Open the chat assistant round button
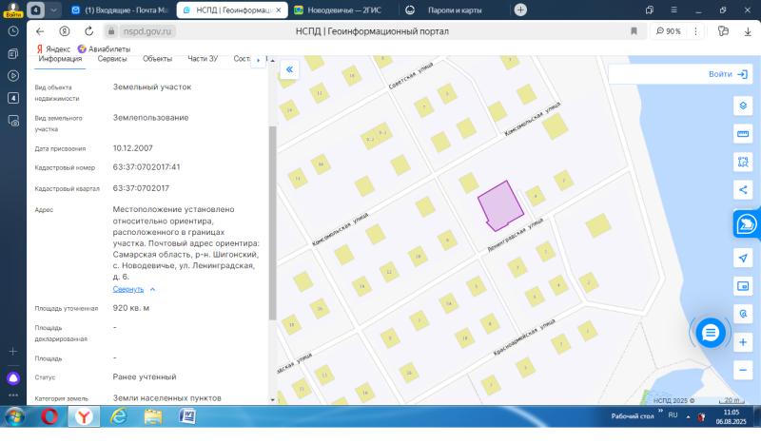This screenshot has width=761, height=443. tap(710, 332)
